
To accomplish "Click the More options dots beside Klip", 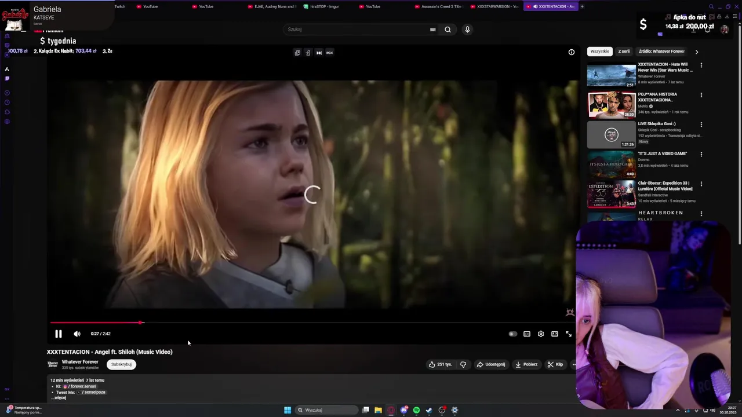I will 574,364.
